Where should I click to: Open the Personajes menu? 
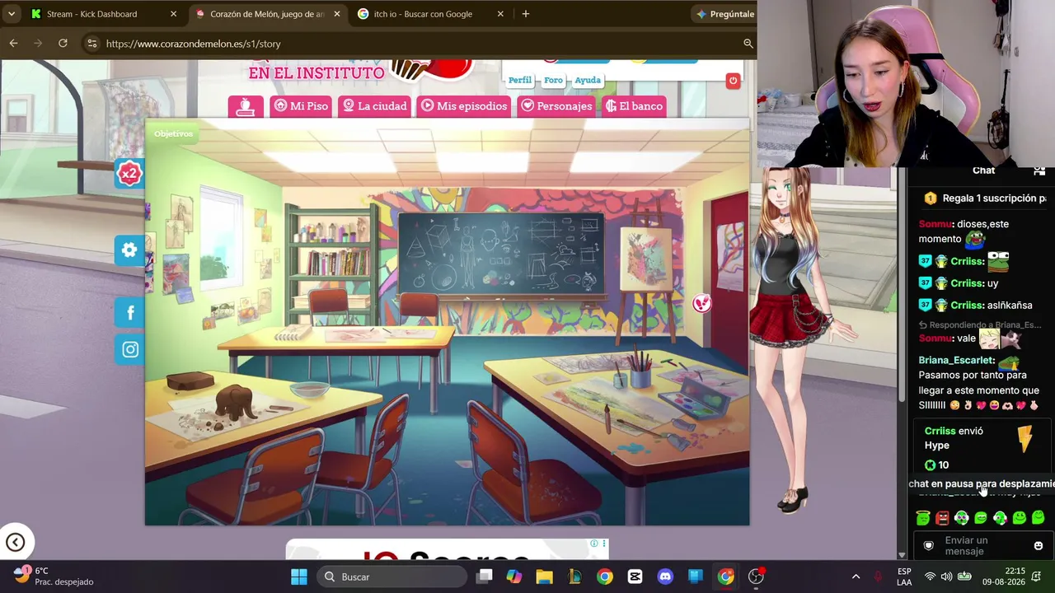click(556, 106)
